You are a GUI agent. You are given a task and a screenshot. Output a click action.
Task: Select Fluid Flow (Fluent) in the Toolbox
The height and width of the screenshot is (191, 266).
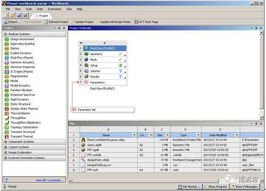22,58
